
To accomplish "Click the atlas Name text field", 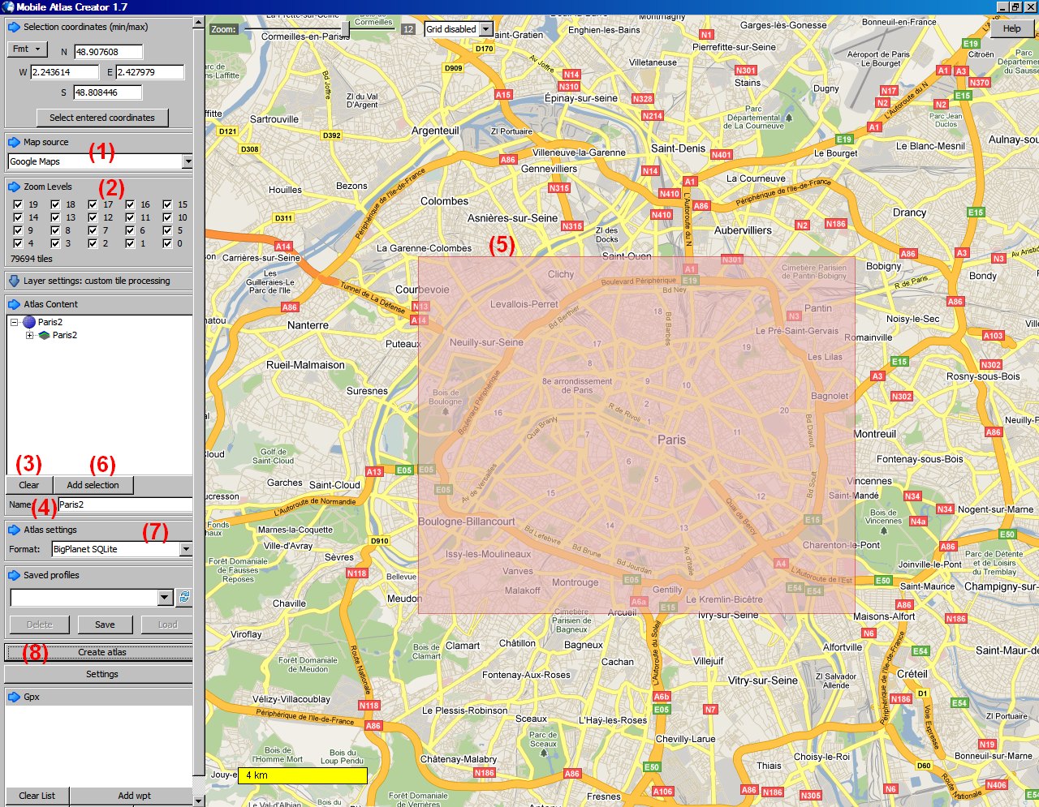I will 124,504.
